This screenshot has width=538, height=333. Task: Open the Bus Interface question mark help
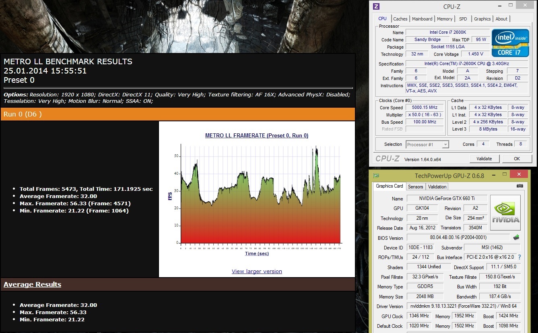tap(519, 257)
